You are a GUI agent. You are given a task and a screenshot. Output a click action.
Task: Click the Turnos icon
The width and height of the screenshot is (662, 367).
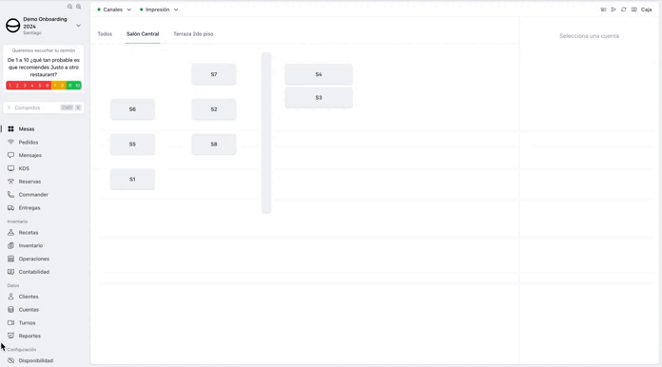tap(11, 322)
